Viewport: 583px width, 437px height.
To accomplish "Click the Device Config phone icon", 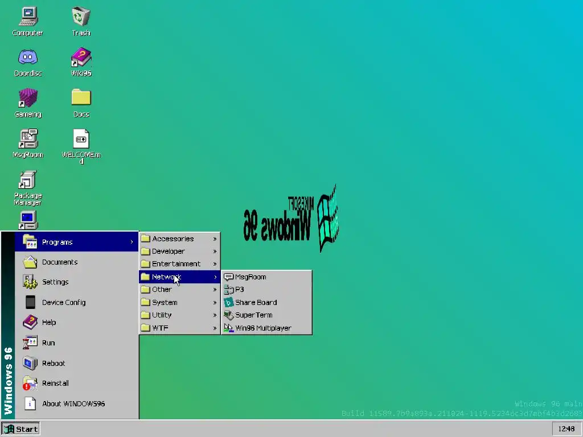I will pyautogui.click(x=30, y=303).
